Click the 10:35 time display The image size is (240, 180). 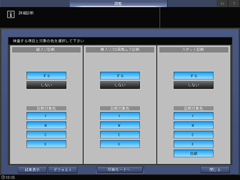(10, 177)
